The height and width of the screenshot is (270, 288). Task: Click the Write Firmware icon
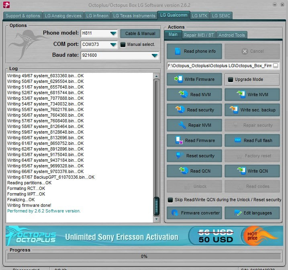pyautogui.click(x=178, y=79)
